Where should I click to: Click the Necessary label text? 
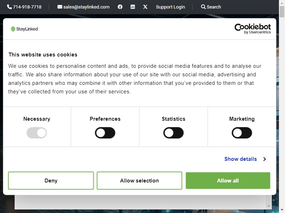[37, 119]
